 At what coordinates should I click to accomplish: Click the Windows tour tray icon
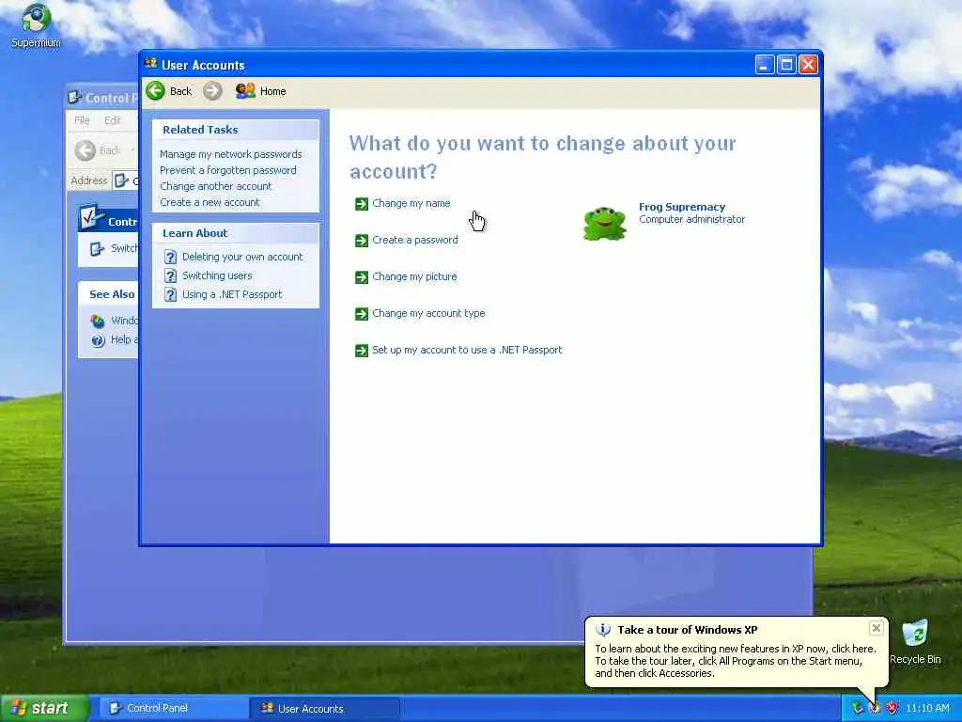[875, 708]
